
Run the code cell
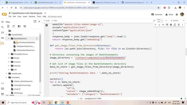tap(46, 25)
